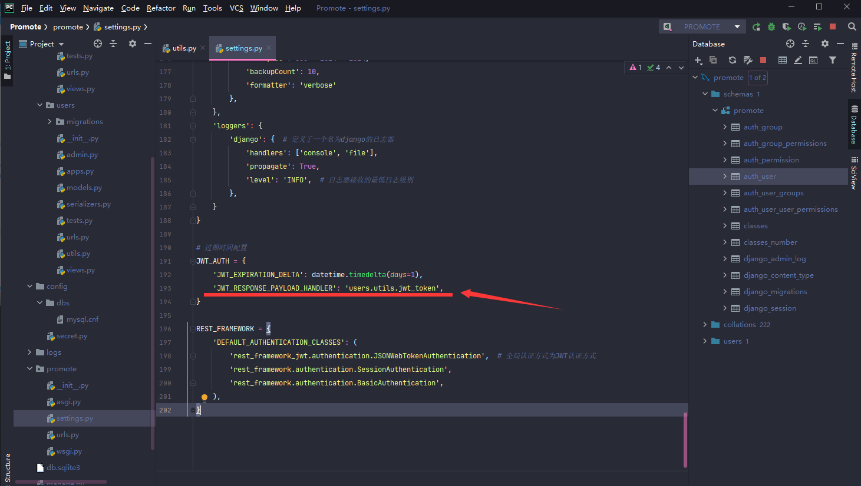Switch to the utils.py tab

coord(184,48)
